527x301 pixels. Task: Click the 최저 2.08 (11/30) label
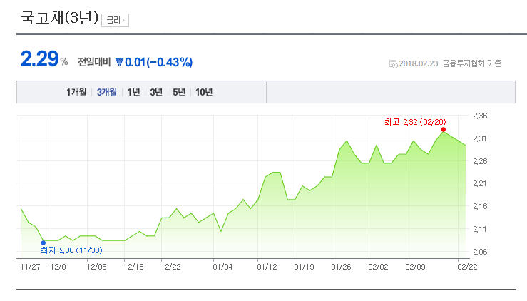71,250
